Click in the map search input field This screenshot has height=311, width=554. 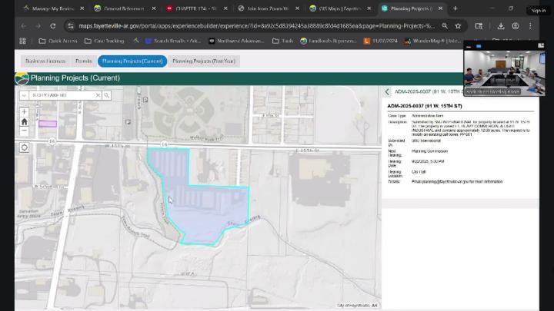62,95
